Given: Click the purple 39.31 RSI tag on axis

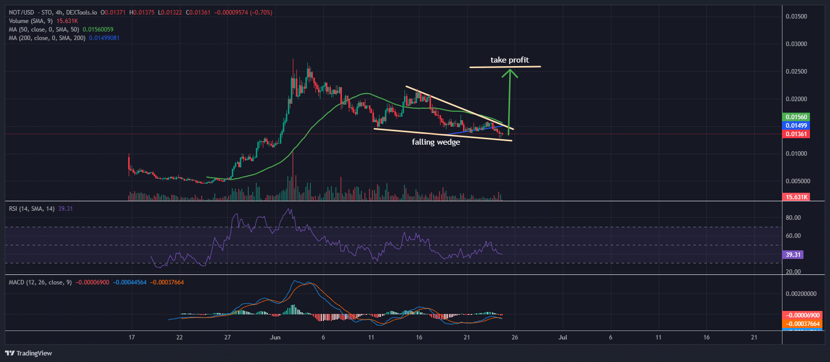Looking at the screenshot, I should [x=793, y=255].
